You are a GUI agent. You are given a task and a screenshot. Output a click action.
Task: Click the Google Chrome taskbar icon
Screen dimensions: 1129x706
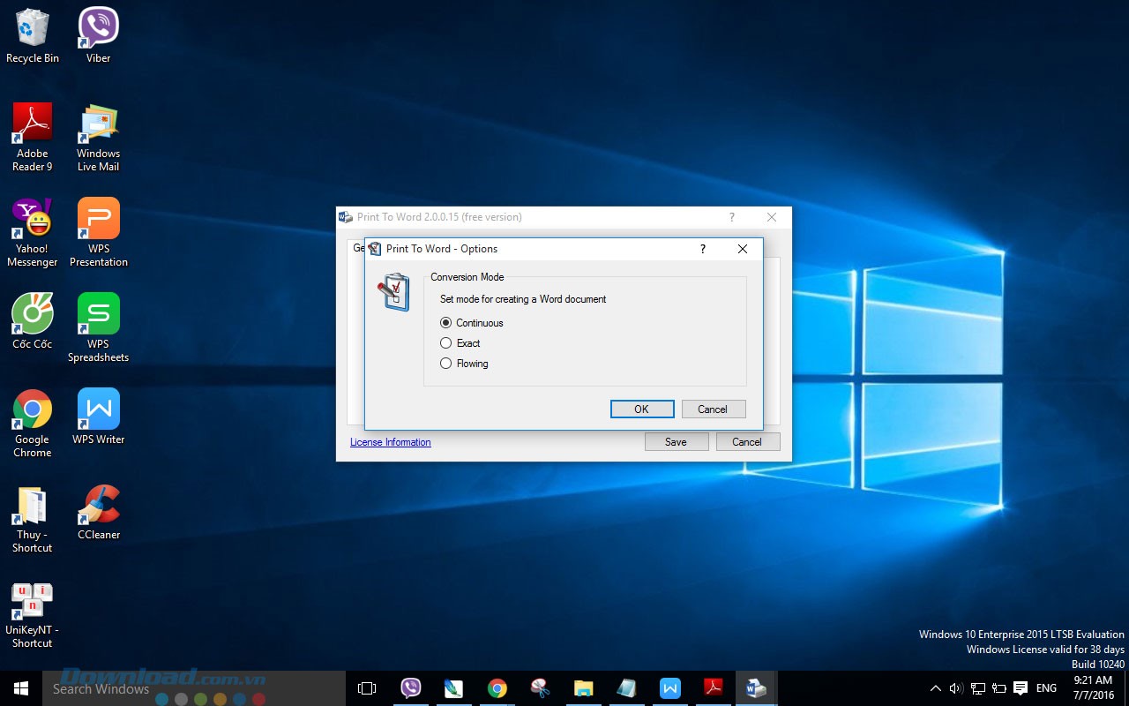coord(497,688)
